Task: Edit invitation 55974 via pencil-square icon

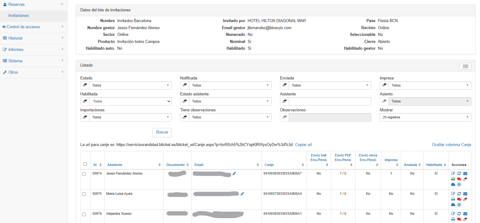Action: point(453,174)
